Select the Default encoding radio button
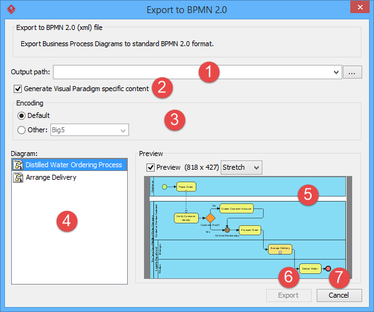 coord(21,116)
